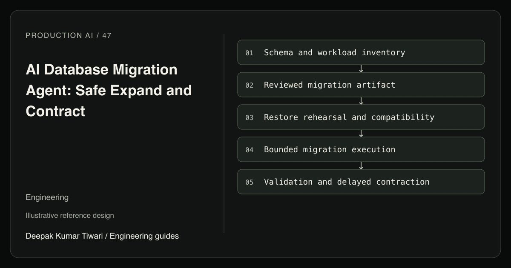511x268 pixels.
Task: Select the 'Restore rehearsal and compatibility' step
Action: (361, 117)
